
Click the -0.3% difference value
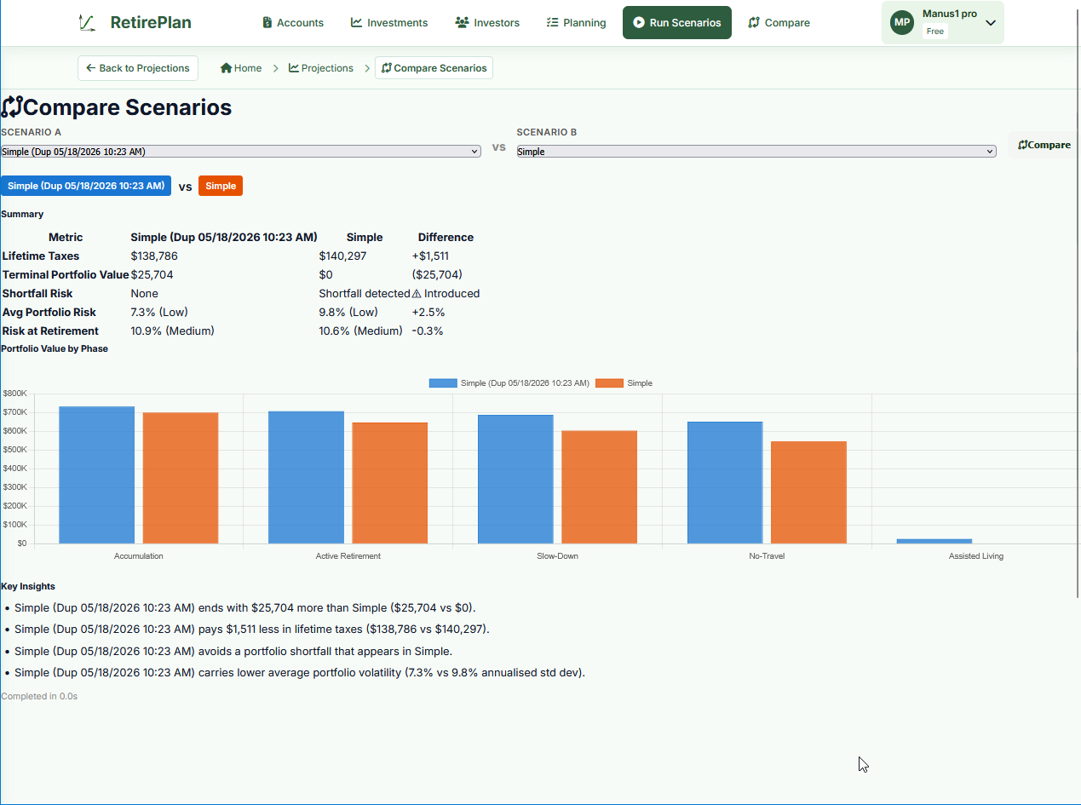pos(428,331)
